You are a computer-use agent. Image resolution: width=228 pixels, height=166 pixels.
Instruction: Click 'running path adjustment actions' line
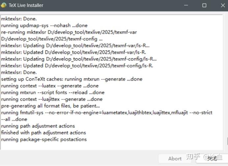click(x=38, y=126)
